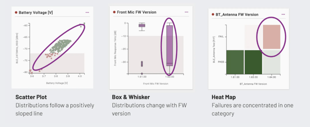Click the Scatter Plot heading

pyautogui.click(x=31, y=97)
